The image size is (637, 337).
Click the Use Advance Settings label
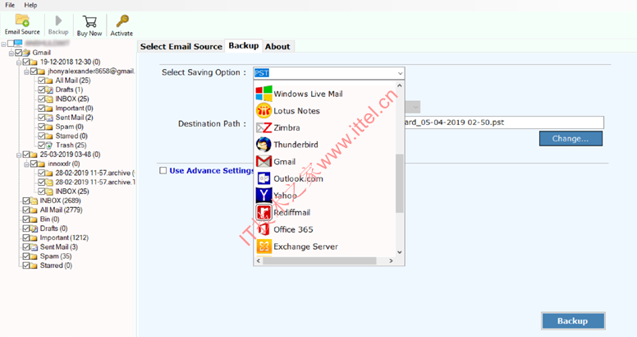211,170
